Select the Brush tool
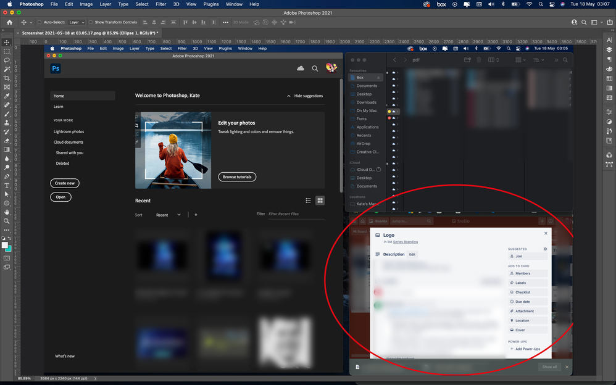Viewport: 616px width, 385px height. [7, 114]
